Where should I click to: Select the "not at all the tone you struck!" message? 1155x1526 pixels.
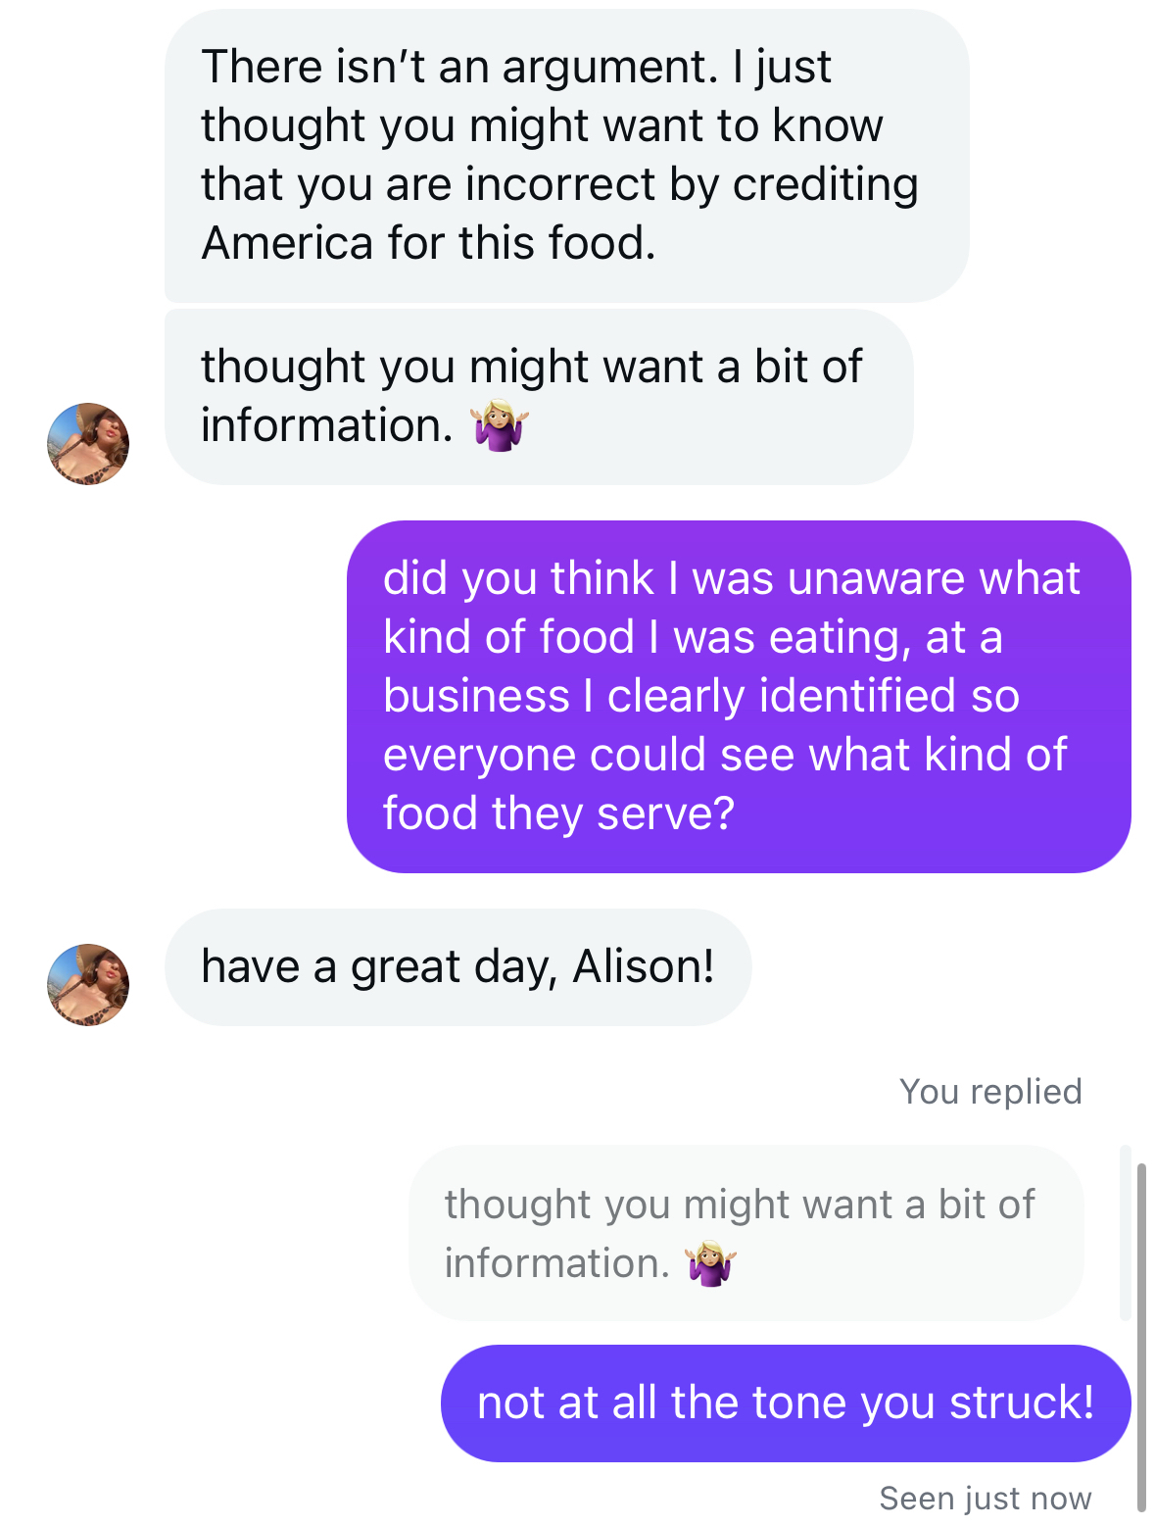[785, 1403]
